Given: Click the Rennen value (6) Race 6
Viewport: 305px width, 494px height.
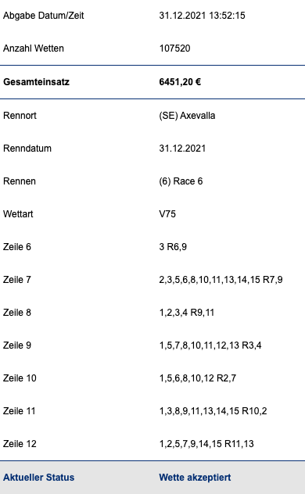Looking at the screenshot, I should (181, 181).
